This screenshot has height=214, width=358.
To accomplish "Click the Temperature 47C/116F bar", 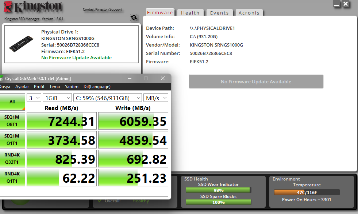I will [x=307, y=192].
